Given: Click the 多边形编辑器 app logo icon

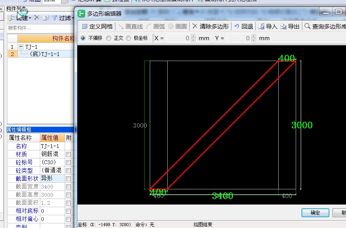Looking at the screenshot, I should (81, 14).
